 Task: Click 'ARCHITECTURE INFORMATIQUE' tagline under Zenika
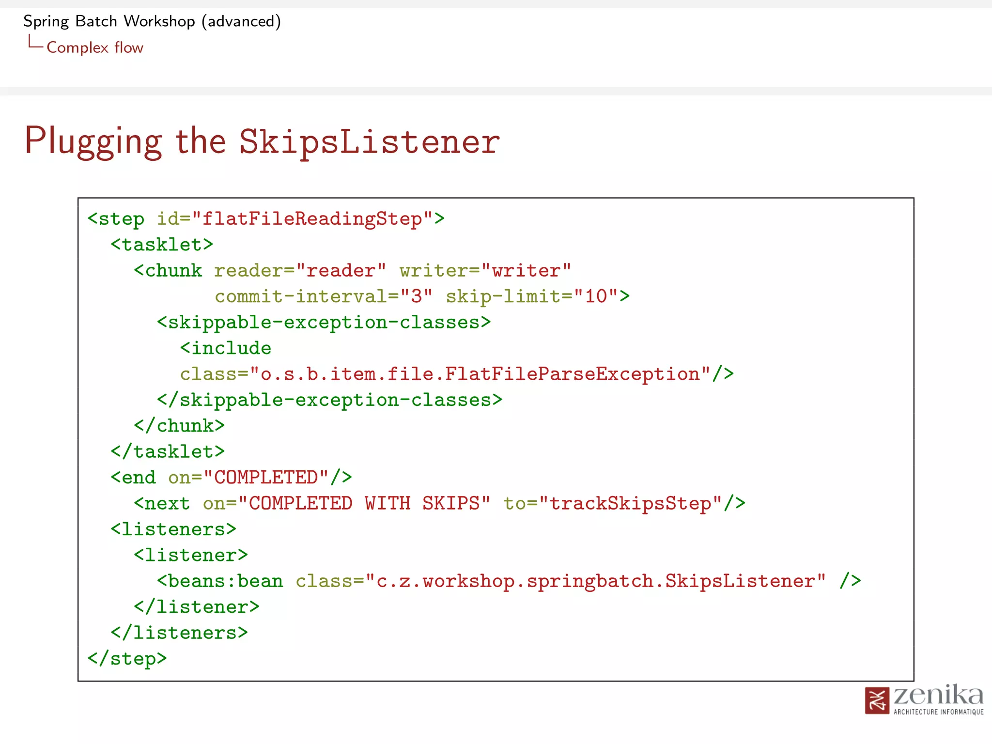(939, 712)
